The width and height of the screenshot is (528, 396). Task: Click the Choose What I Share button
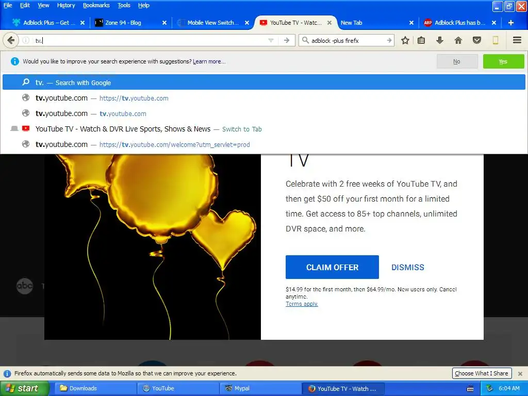pos(482,373)
